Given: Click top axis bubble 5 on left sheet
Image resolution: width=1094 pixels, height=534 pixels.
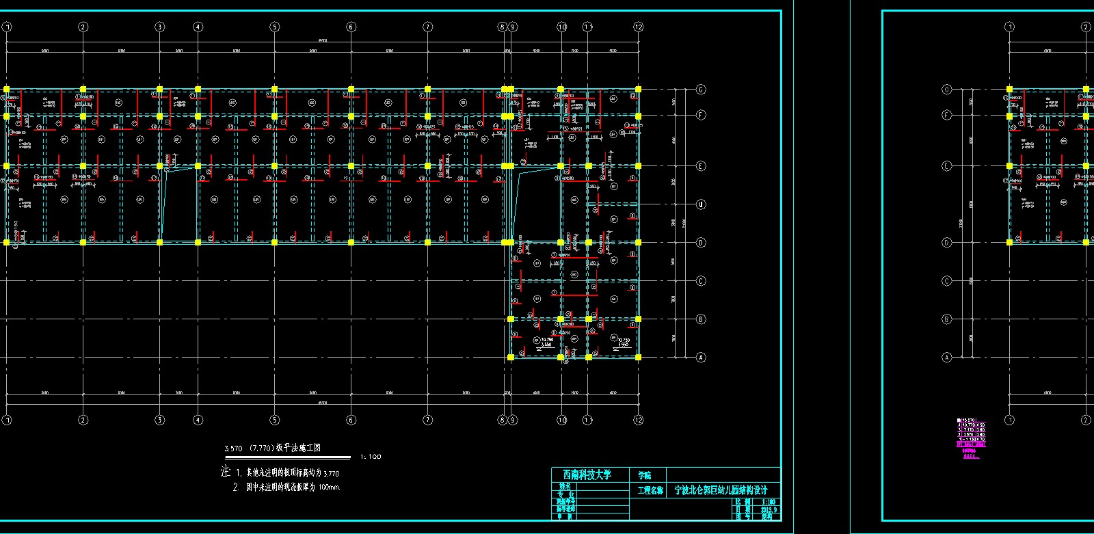Looking at the screenshot, I should 275,27.
